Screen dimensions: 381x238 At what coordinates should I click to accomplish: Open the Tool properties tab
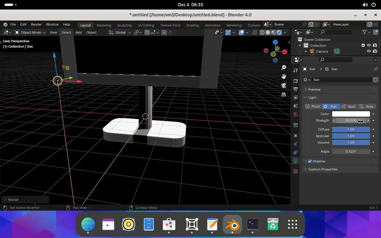click(295, 70)
